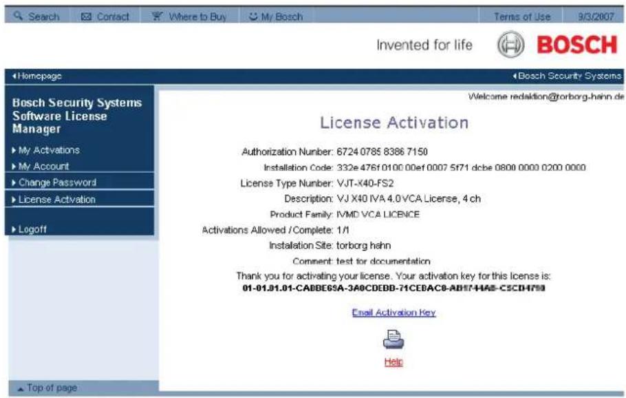Image resolution: width=626 pixels, height=398 pixels.
Task: Select Change Password in sidebar
Action: point(57,182)
